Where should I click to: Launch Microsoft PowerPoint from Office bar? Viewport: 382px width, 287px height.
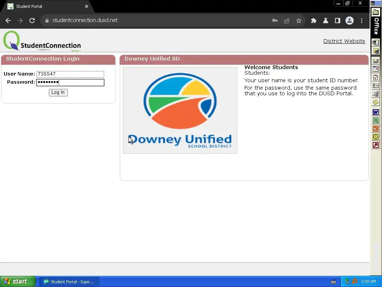[375, 129]
